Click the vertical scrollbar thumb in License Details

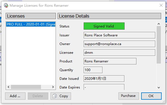coord(159,45)
